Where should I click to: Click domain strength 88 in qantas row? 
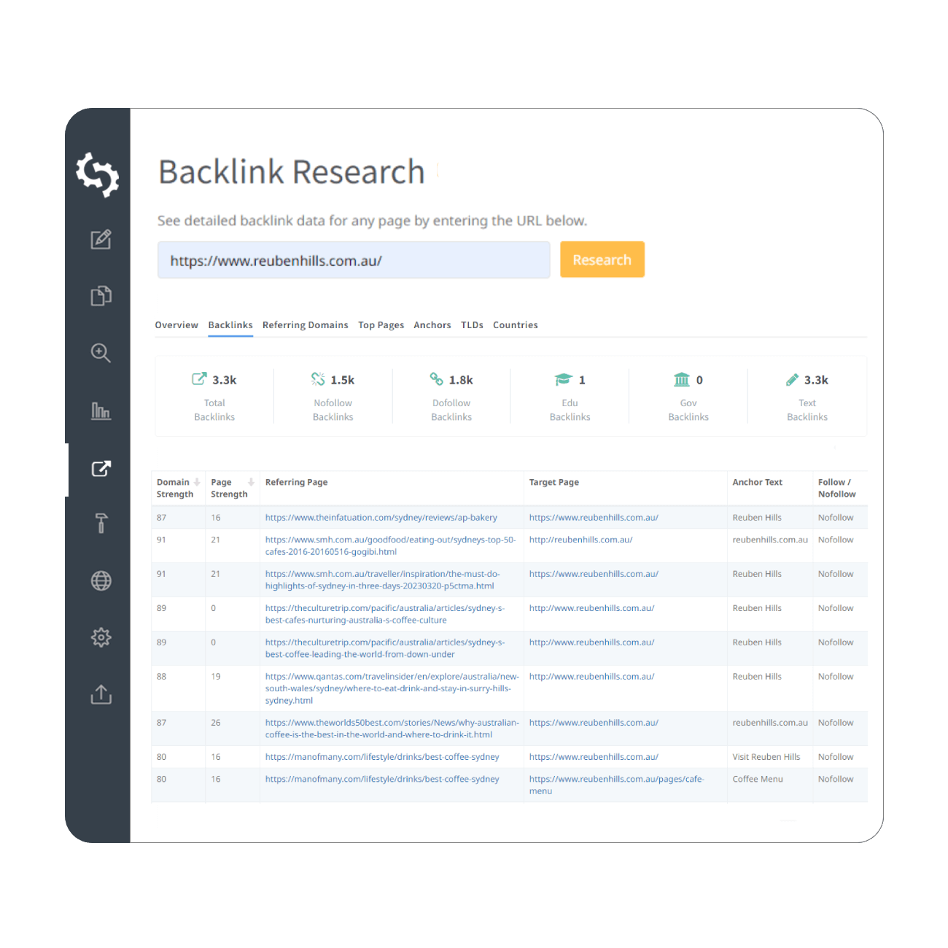(161, 677)
